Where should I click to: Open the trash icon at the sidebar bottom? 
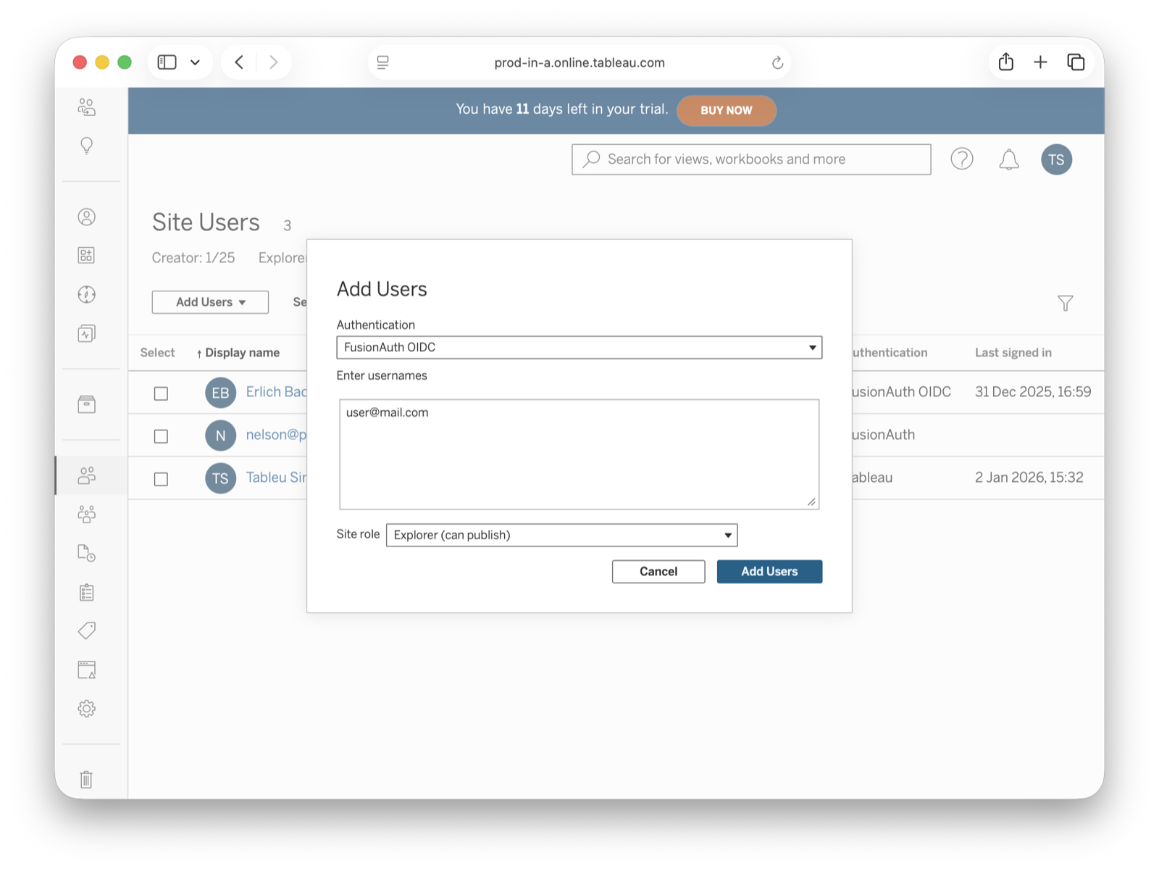86,780
